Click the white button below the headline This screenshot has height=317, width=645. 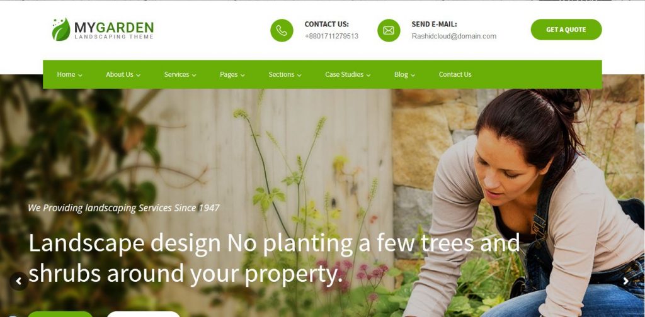click(x=143, y=314)
